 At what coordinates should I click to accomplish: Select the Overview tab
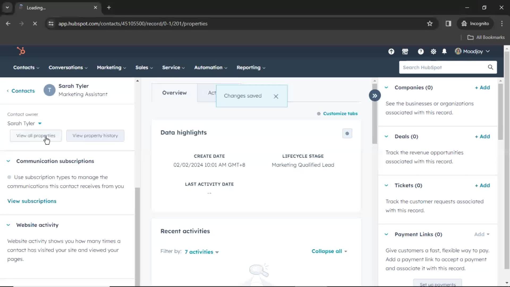[x=175, y=93]
